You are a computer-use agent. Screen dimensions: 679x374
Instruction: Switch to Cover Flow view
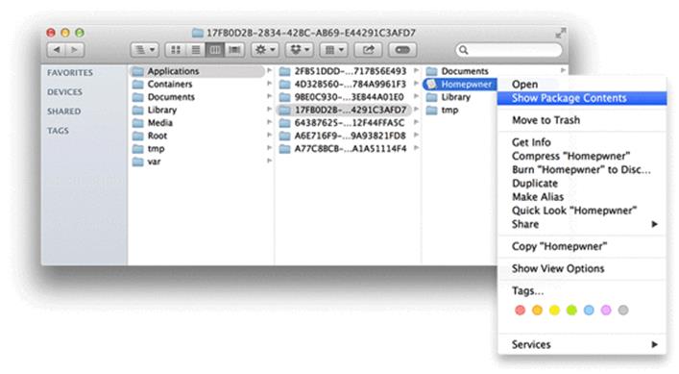point(234,50)
